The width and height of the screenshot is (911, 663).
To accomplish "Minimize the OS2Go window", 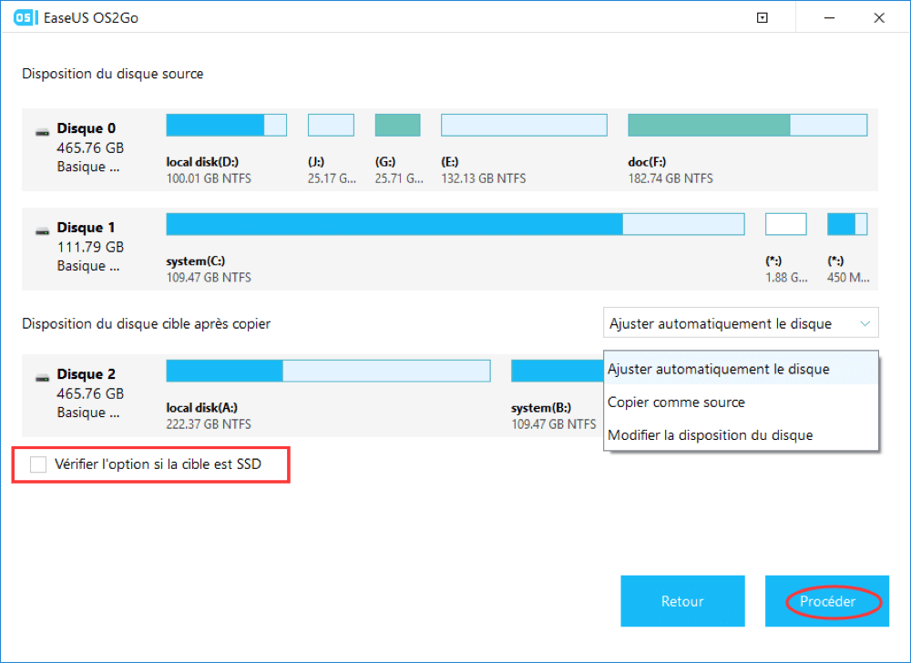I will [x=829, y=17].
